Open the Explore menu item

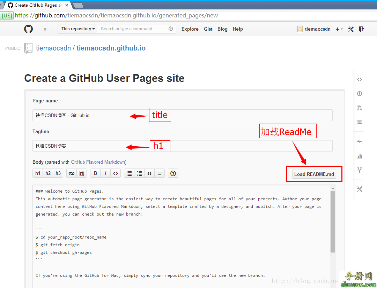click(x=190, y=29)
